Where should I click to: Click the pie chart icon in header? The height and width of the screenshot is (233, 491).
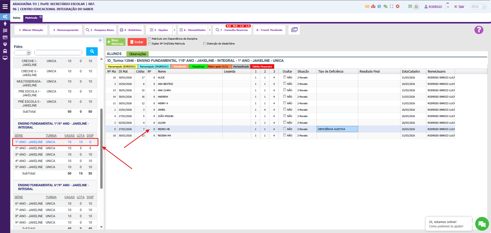point(379,6)
